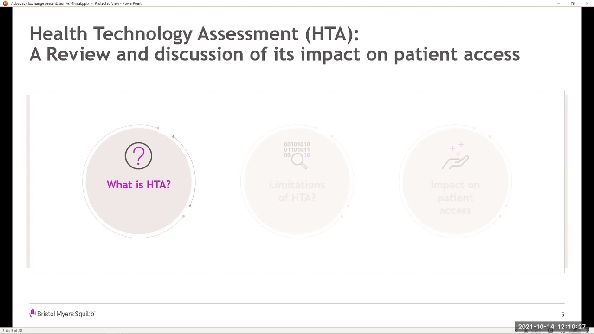Switch to Normal view icon in status bar

click(x=550, y=331)
